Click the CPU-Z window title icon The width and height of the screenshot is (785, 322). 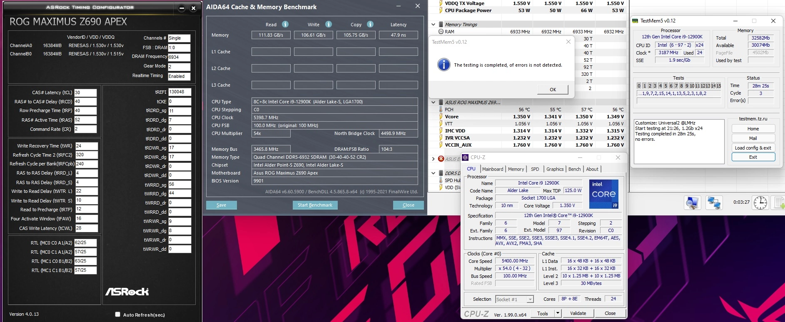(466, 157)
